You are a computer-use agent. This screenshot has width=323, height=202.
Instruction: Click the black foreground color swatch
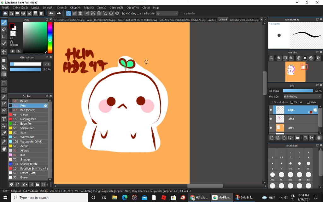pos(12,26)
